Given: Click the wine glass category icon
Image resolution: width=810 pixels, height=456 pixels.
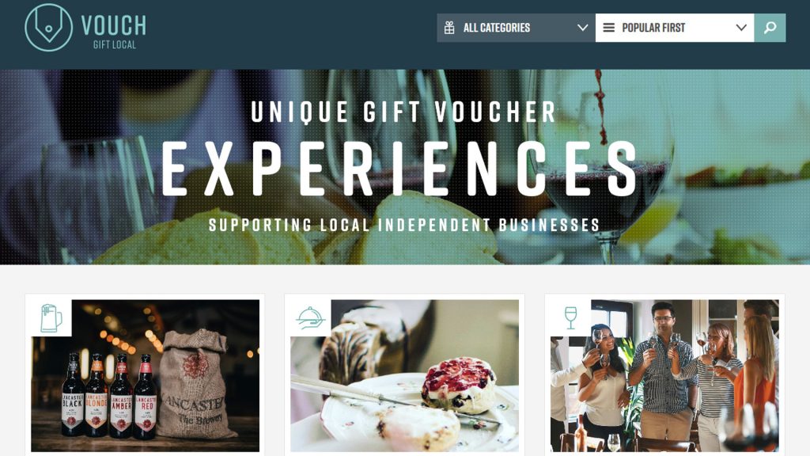Looking at the screenshot, I should point(570,318).
